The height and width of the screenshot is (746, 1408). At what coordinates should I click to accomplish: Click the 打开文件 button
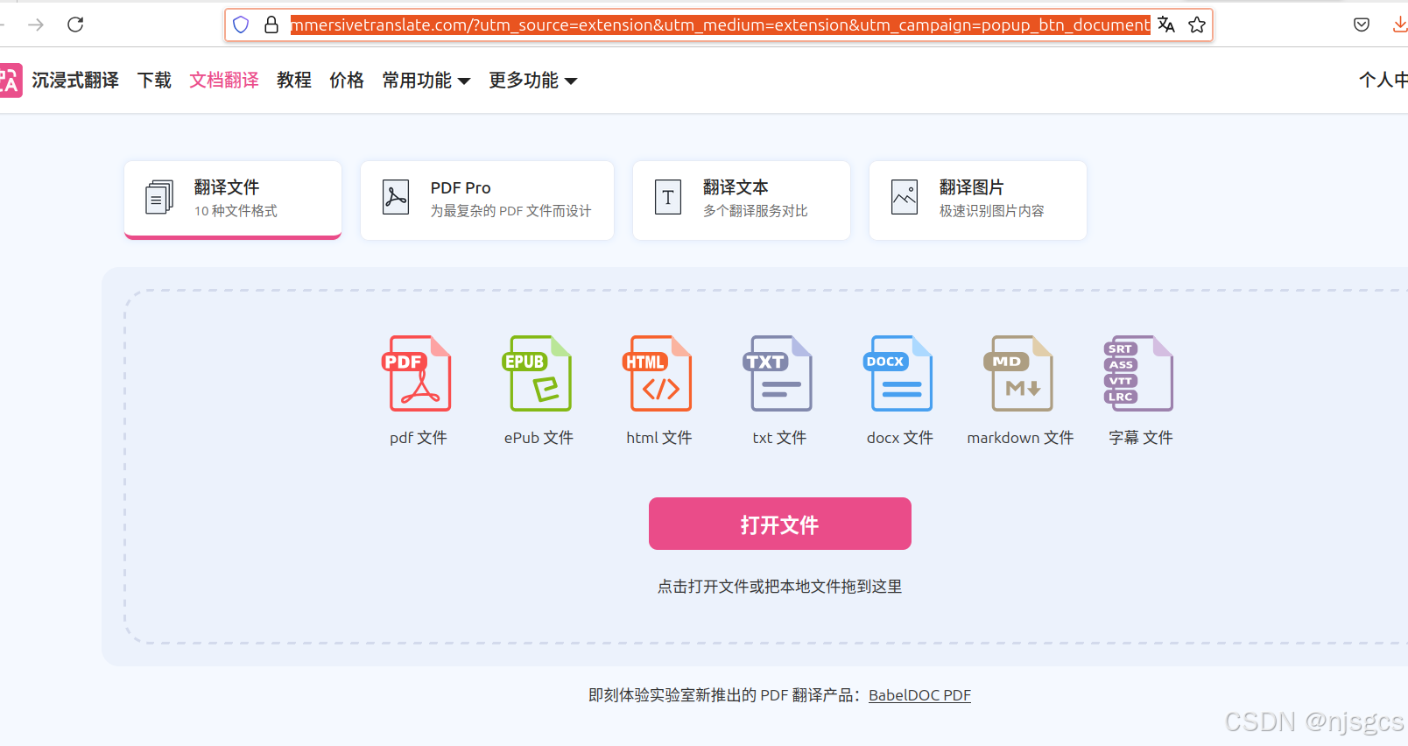[780, 524]
